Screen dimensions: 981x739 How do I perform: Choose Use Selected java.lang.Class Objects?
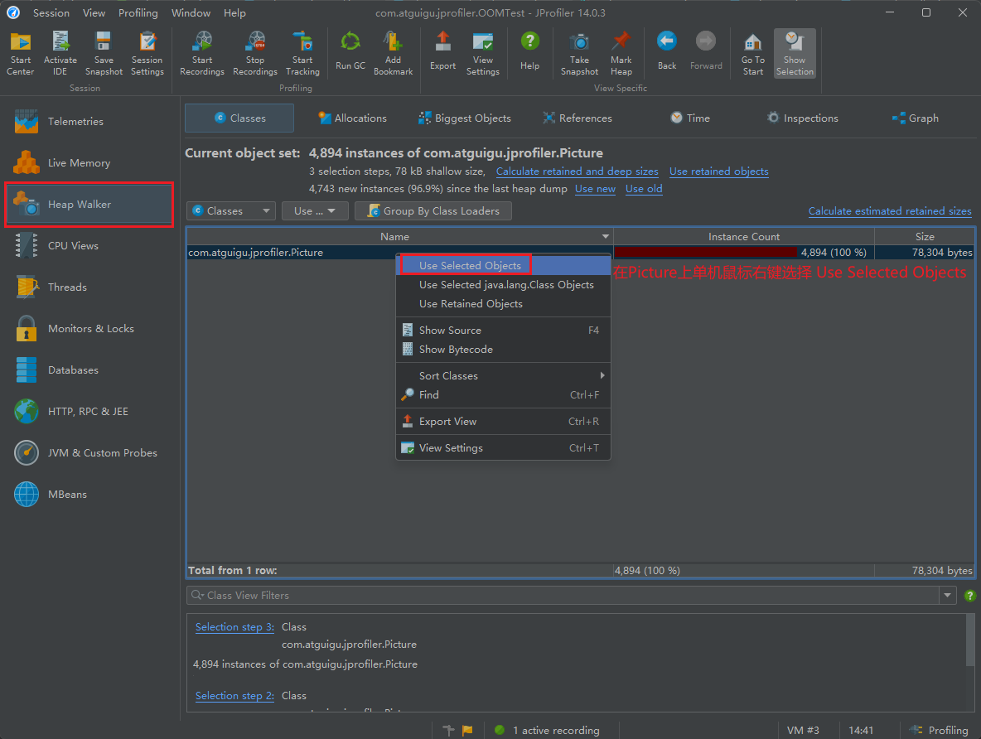point(504,285)
